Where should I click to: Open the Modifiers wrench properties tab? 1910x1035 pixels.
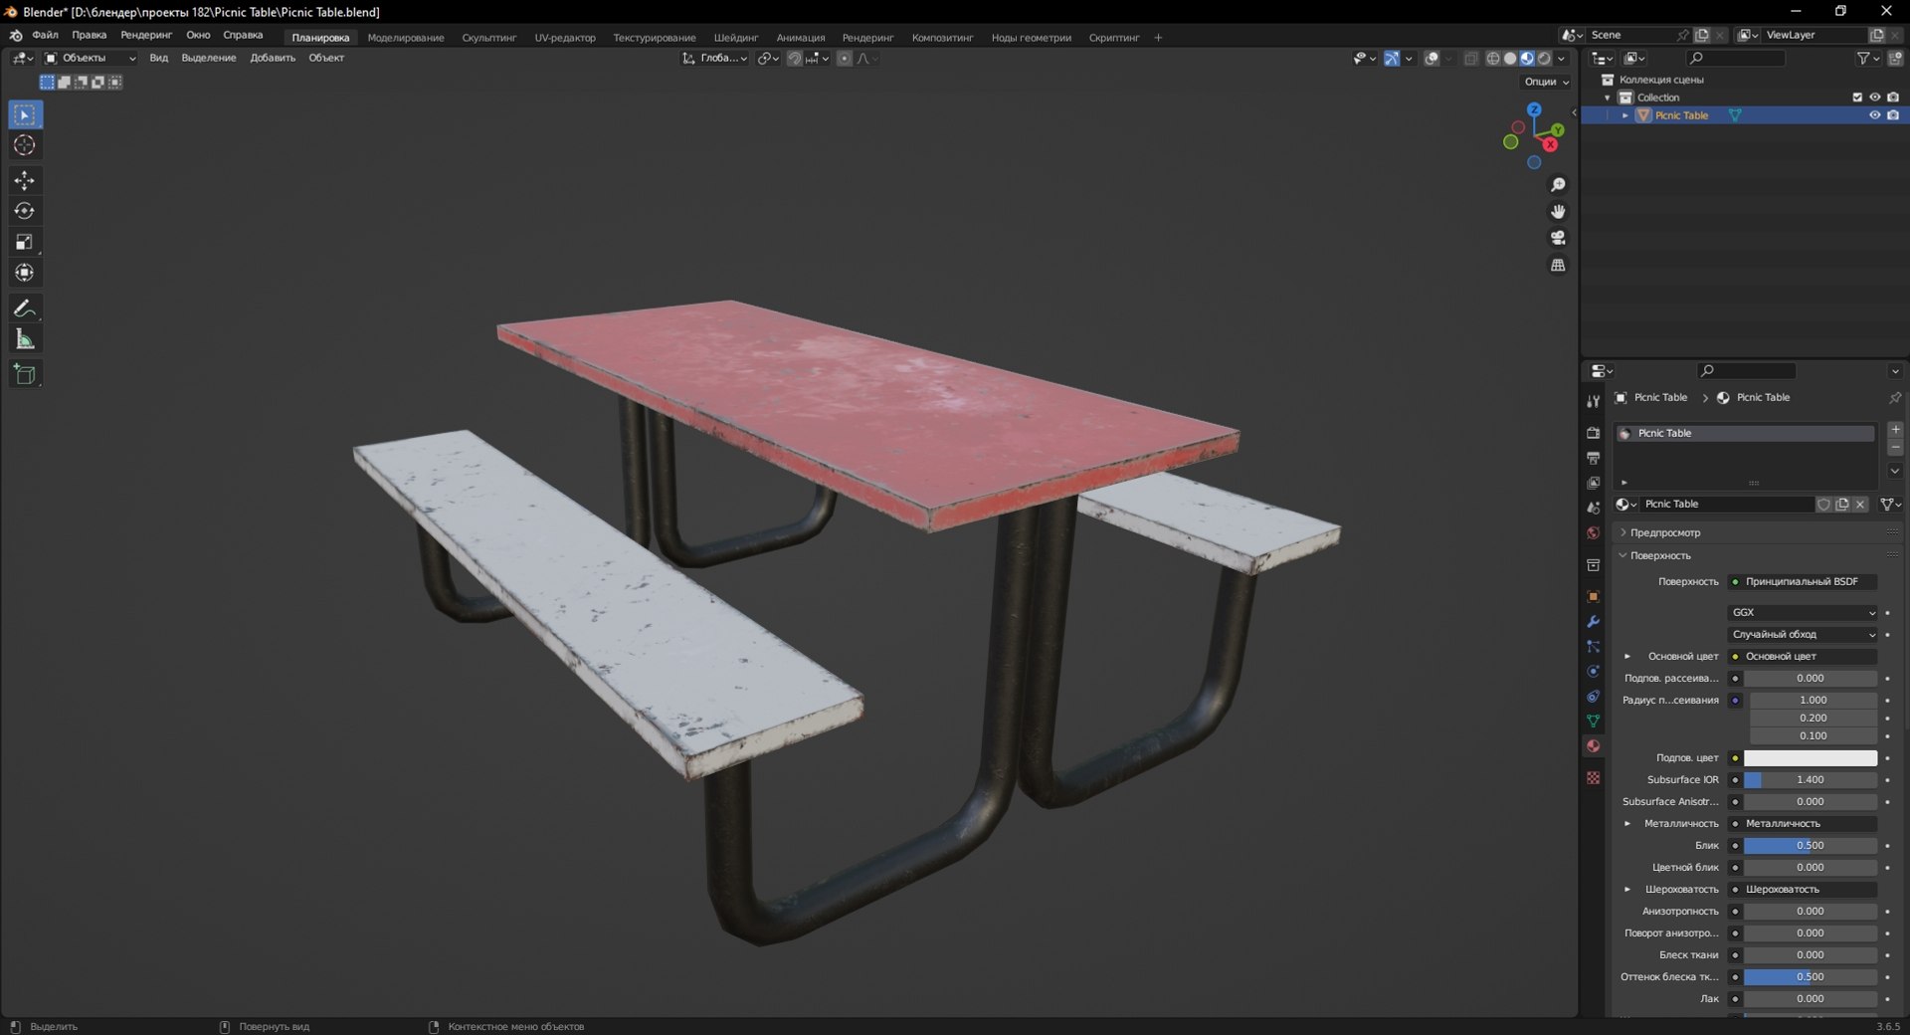[1593, 622]
